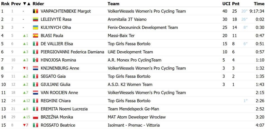Click the Prev column header
The image size is (265, 129).
(x=16, y=4)
